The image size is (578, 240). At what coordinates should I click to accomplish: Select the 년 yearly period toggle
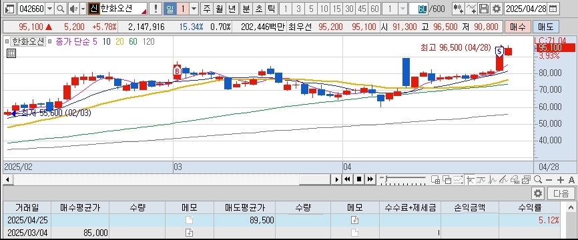tap(232, 9)
